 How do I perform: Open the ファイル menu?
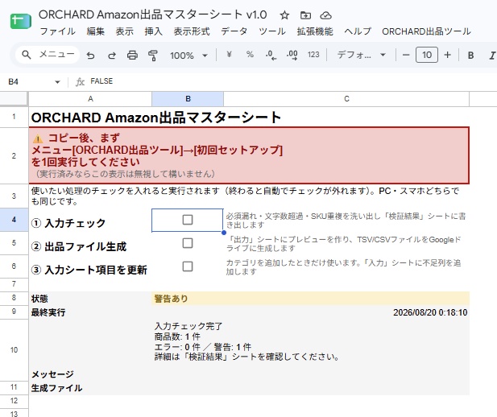[57, 31]
